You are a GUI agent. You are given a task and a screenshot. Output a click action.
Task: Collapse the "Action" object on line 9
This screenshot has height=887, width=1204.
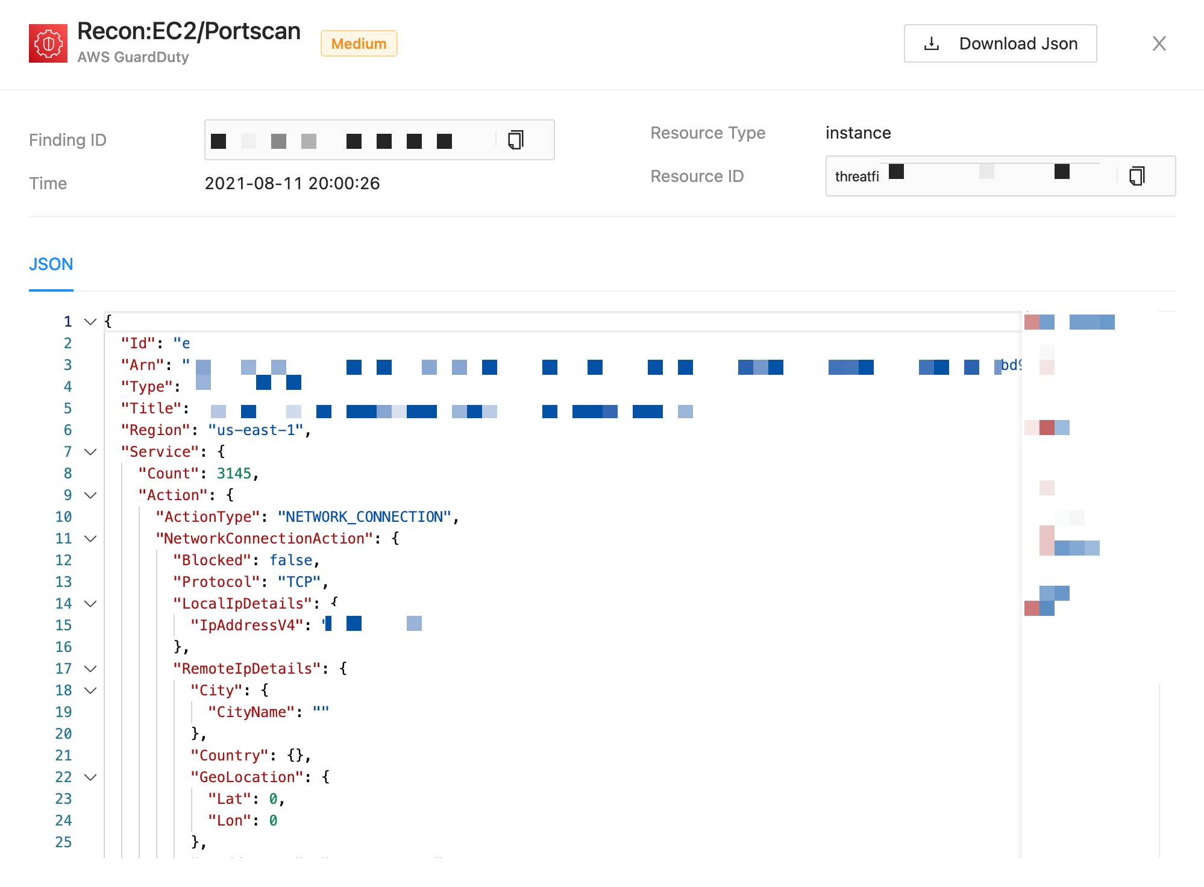90,495
